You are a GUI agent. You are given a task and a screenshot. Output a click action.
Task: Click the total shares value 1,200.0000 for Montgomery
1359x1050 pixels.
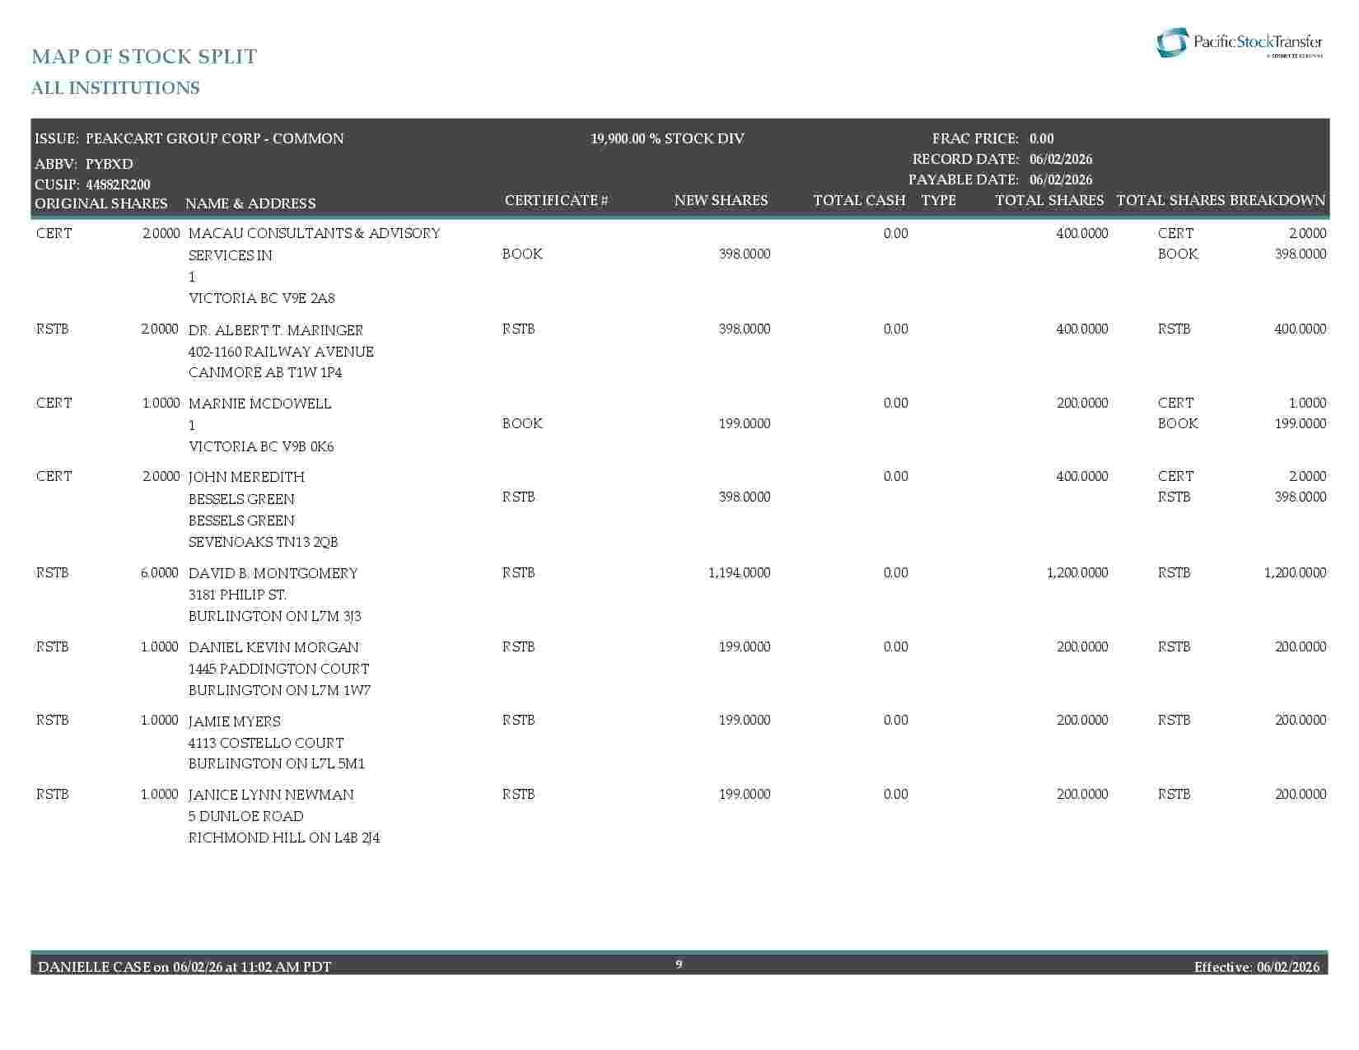pyautogui.click(x=1077, y=572)
